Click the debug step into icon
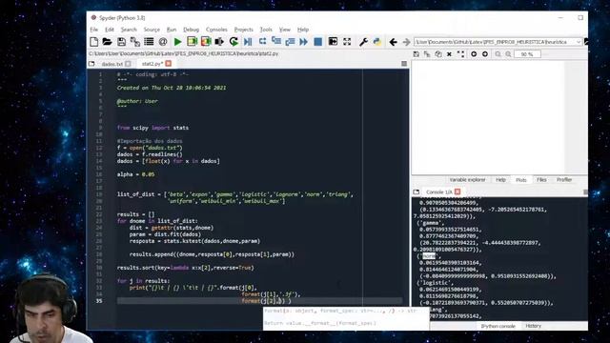The image size is (610, 343). point(276,42)
